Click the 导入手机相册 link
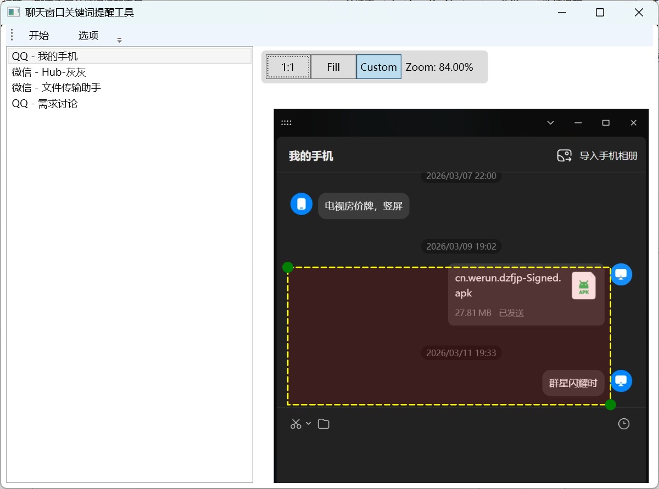The width and height of the screenshot is (659, 489). 608,156
